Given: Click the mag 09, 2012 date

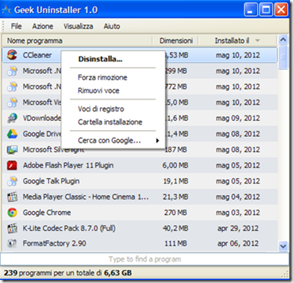Looking at the screenshot, I should click(238, 118).
